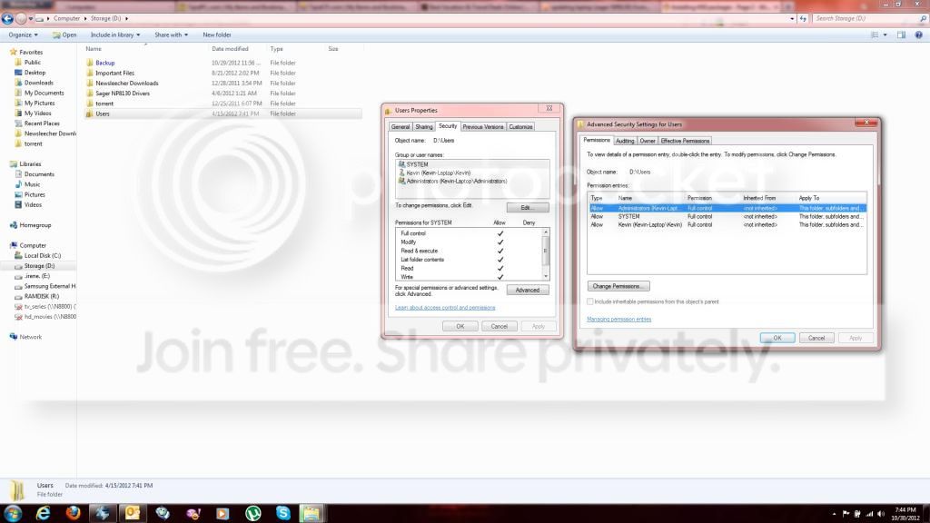Open the uTorrent taskbar icon
The height and width of the screenshot is (523, 930).
pos(253,513)
